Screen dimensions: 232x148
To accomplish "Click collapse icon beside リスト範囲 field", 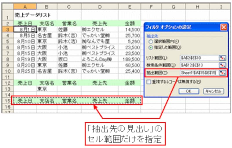I will click(x=222, y=58).
